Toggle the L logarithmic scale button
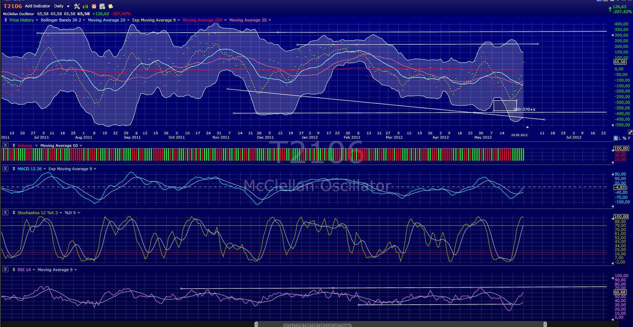 pyautogui.click(x=620, y=138)
